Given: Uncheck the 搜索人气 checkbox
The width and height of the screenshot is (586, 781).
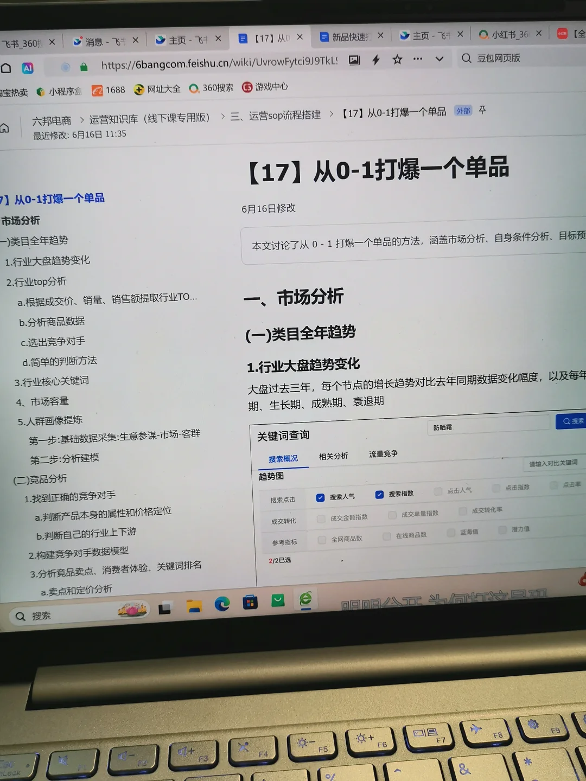Looking at the screenshot, I should coord(320,498).
